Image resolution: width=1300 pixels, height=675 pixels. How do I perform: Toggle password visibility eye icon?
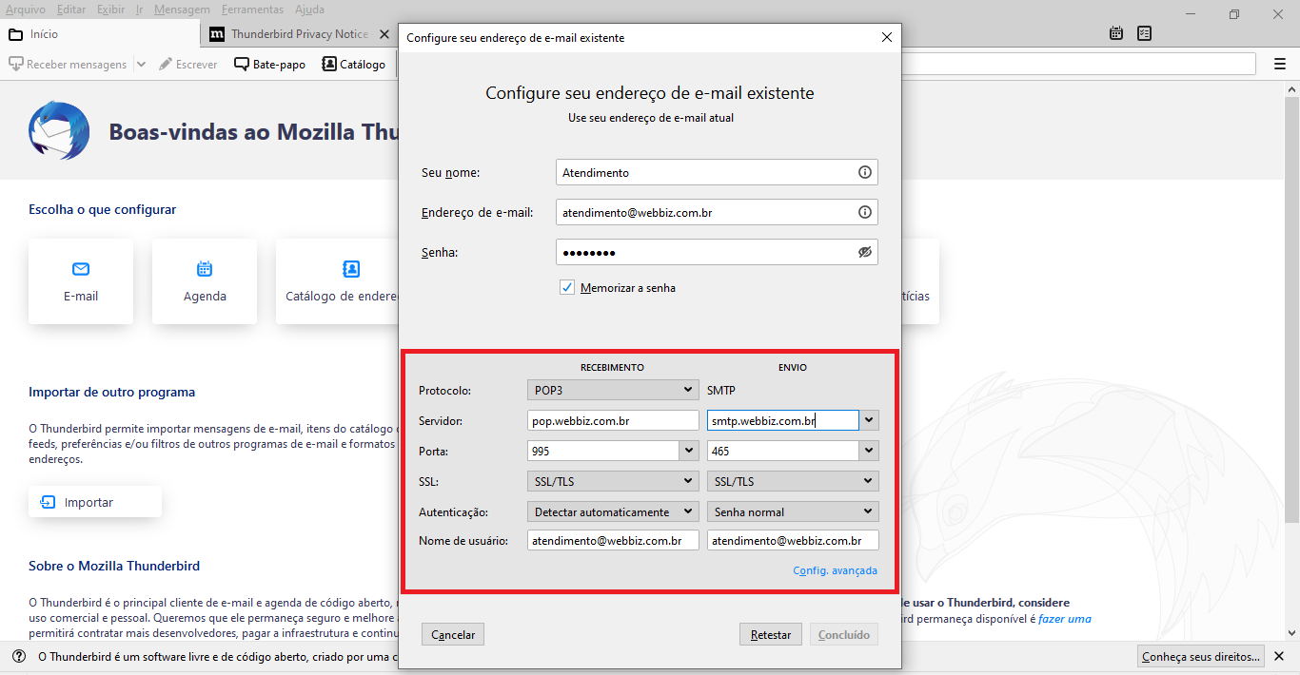[x=864, y=252]
